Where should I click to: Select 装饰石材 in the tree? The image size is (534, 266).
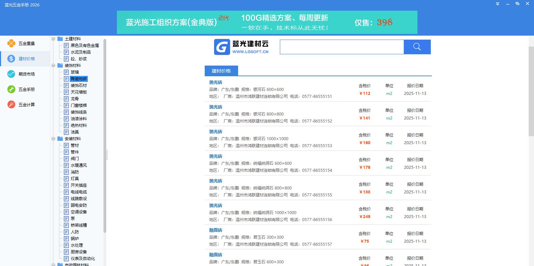[79, 86]
